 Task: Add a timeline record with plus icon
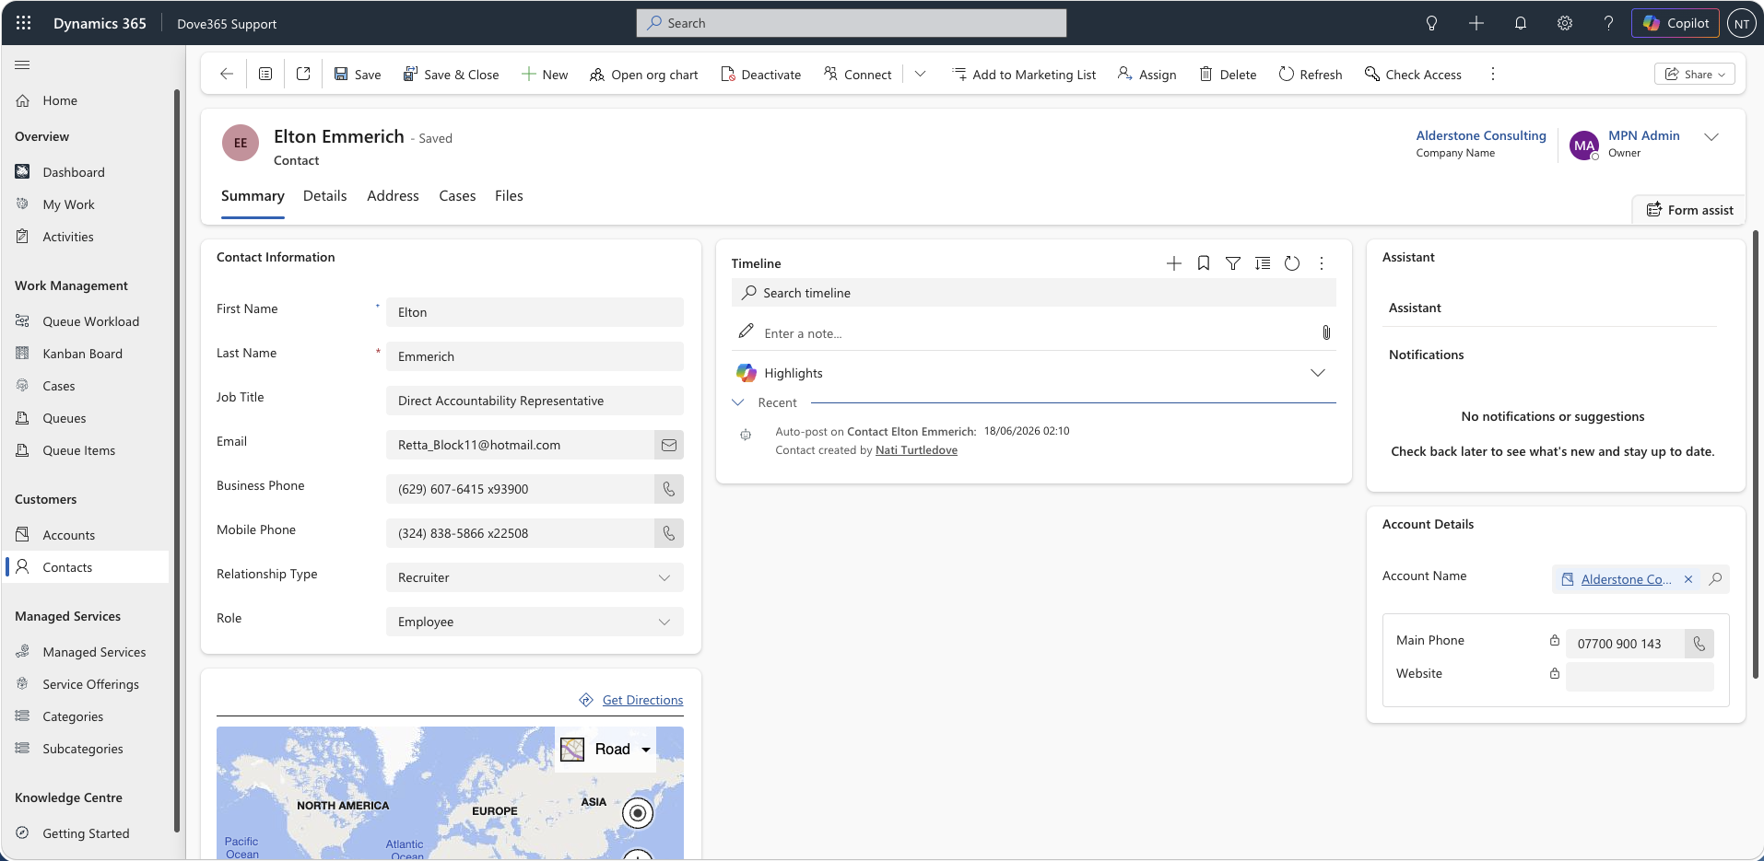pyautogui.click(x=1174, y=263)
